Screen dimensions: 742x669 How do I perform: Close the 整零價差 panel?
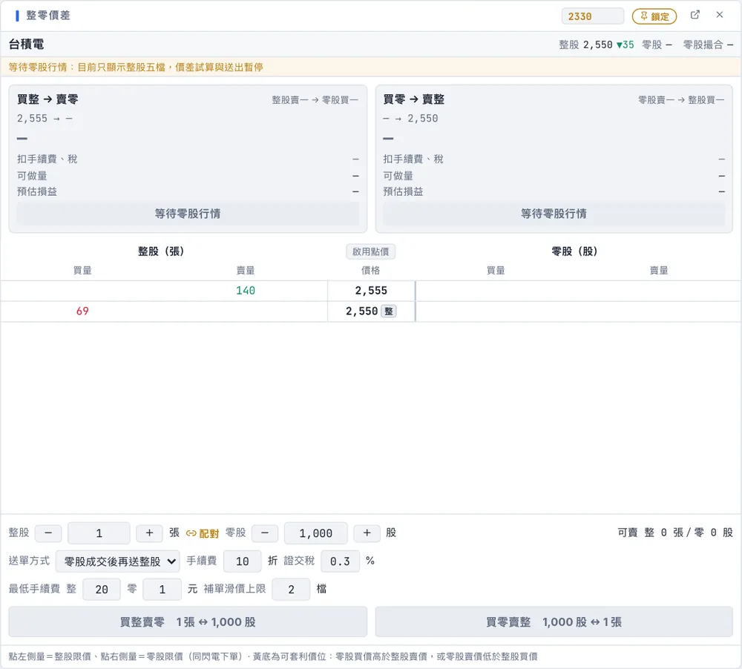719,15
